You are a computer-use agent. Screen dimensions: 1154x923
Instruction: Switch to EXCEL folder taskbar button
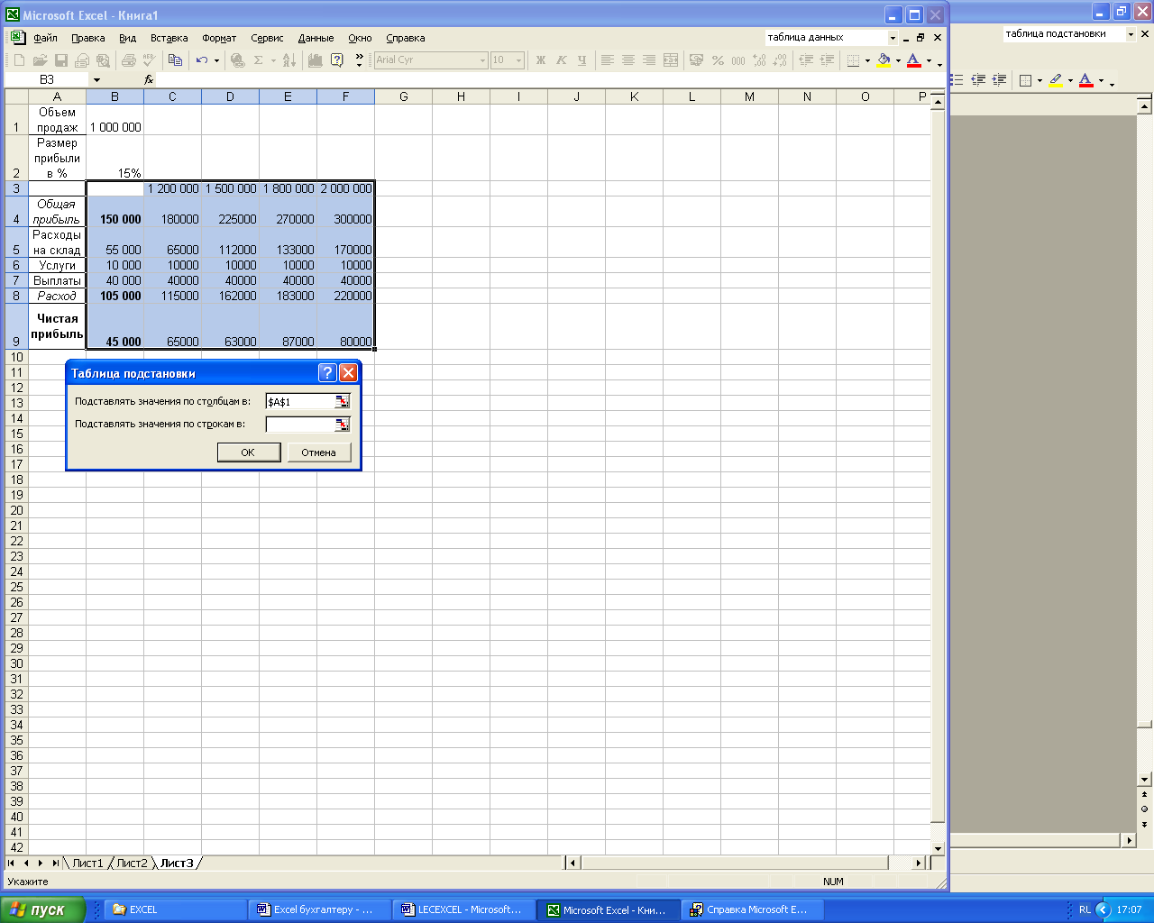[176, 909]
